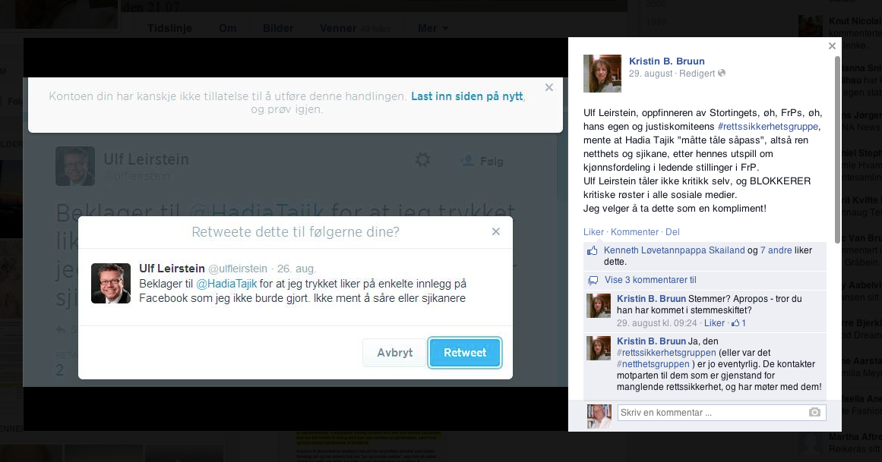Dismiss the account permission warning banner

click(x=549, y=87)
